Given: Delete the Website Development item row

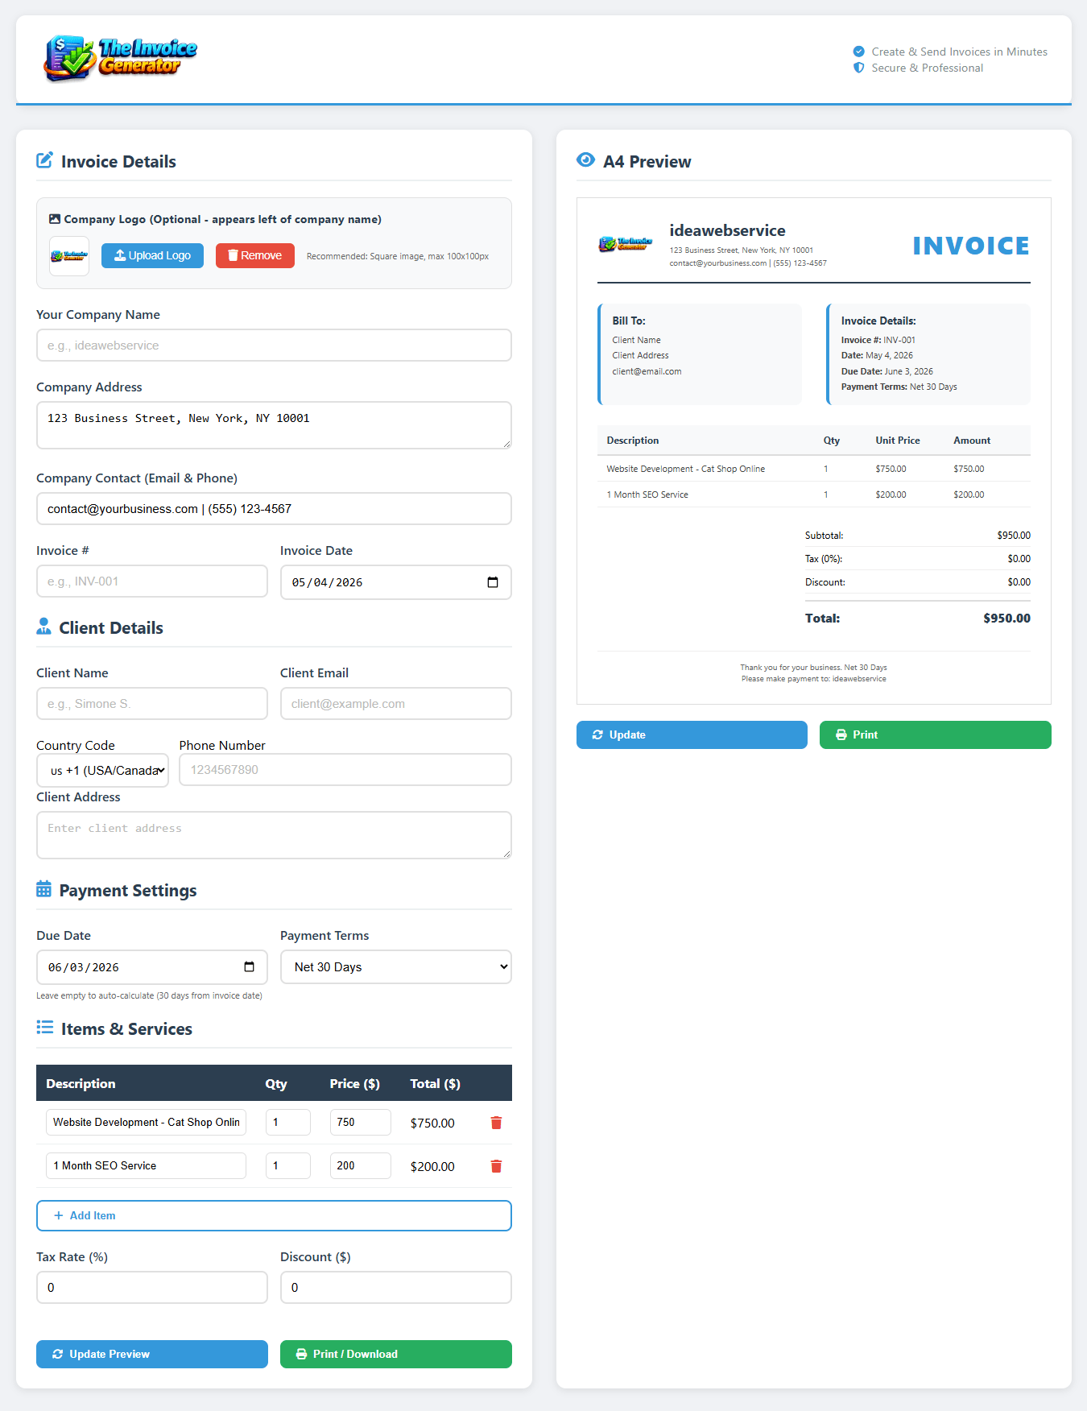Looking at the screenshot, I should coord(496,1123).
